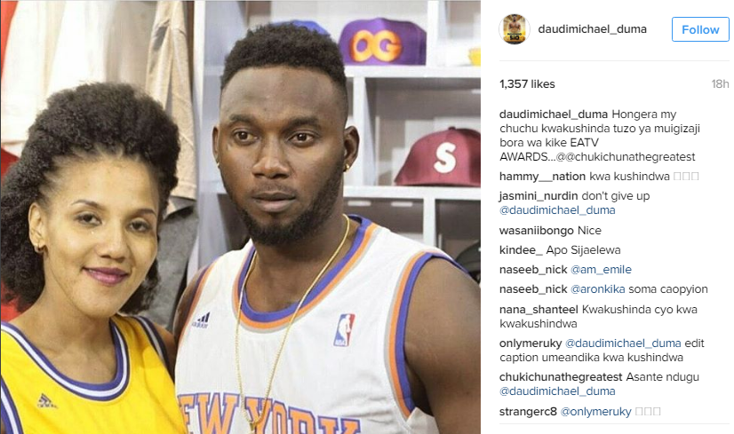Screen dimensions: 734x434
Task: Open @onlymeruky mention in strangerc8 comment
Action: click(596, 412)
